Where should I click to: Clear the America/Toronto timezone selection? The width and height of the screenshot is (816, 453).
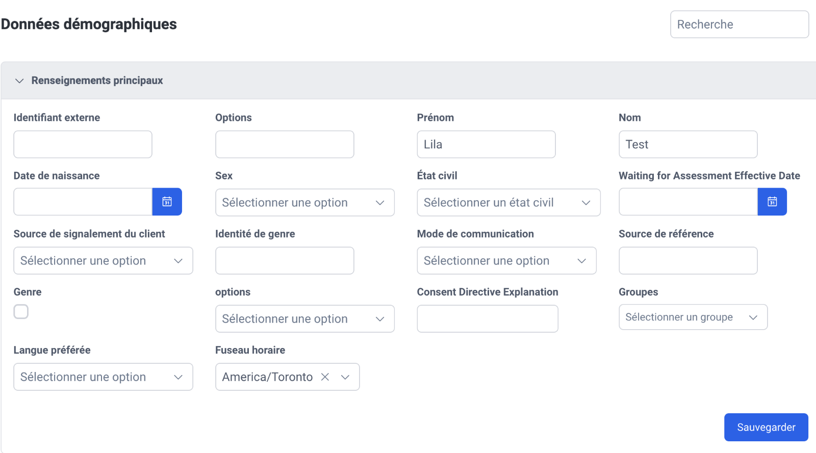[325, 377]
